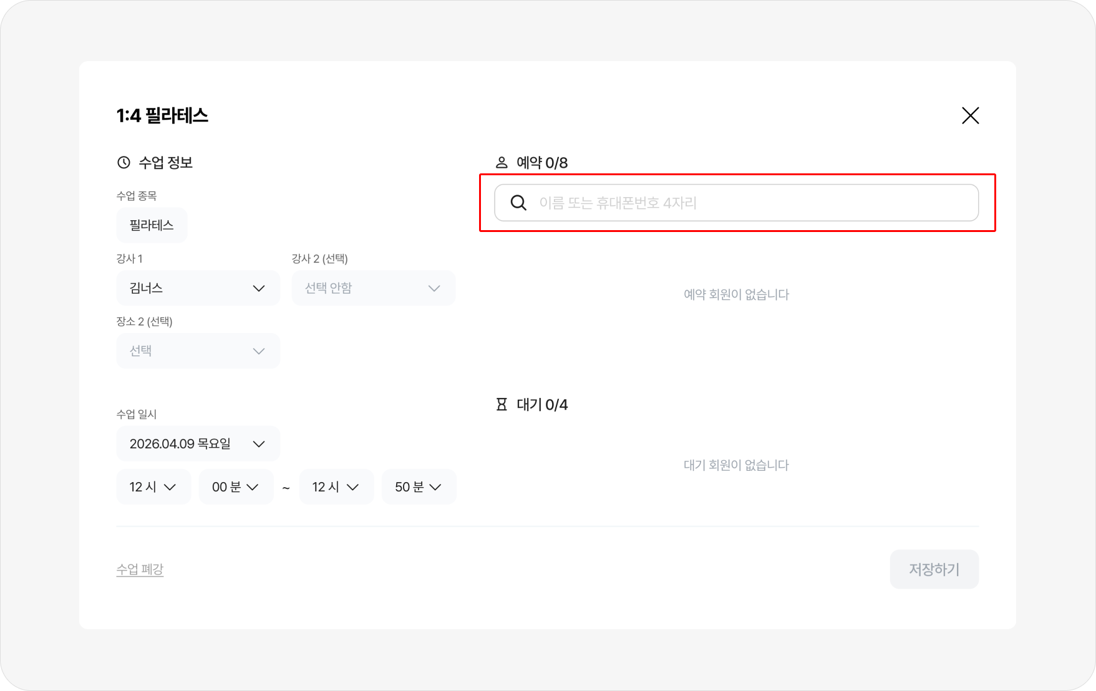The height and width of the screenshot is (691, 1096).
Task: Click the clock icon beside 수업 정보
Action: coord(124,163)
